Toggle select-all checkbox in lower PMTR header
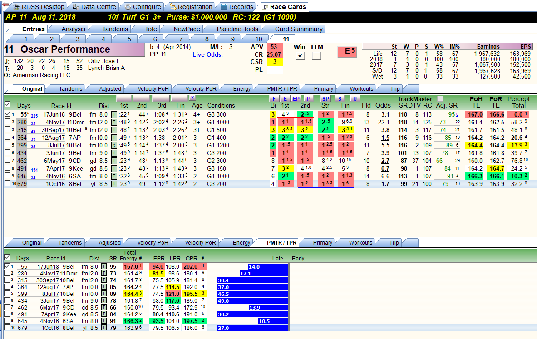 (x=7, y=257)
